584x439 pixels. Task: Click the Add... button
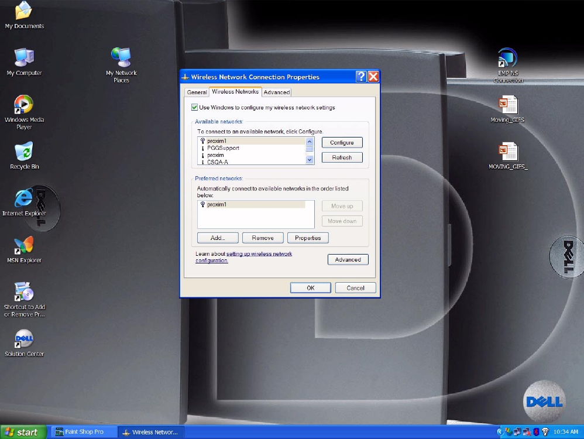[x=218, y=238]
